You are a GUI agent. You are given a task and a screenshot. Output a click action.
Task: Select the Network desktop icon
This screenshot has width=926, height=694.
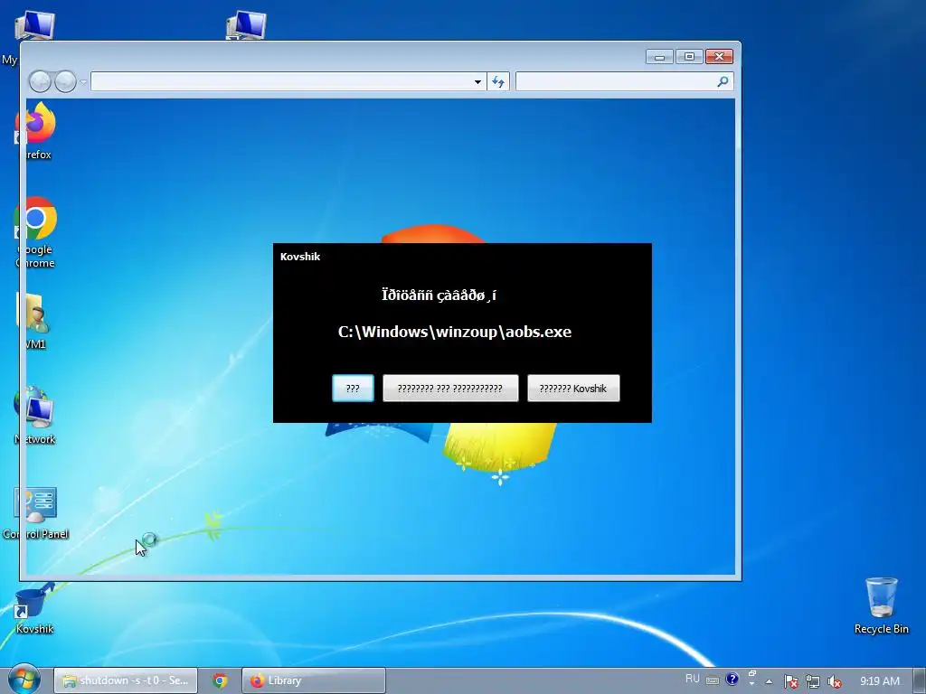click(35, 416)
